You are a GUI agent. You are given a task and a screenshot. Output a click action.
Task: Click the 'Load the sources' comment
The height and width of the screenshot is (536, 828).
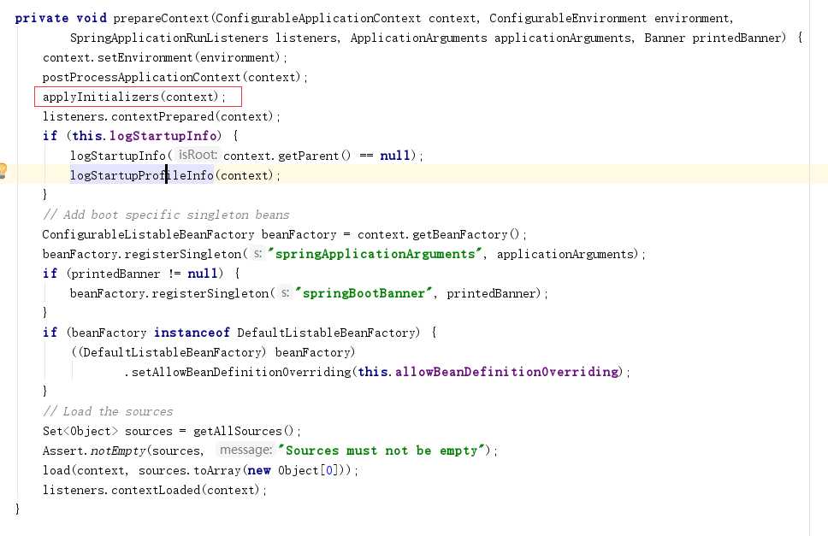108,411
